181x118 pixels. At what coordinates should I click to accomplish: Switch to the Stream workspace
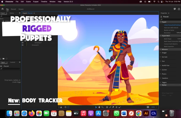[21, 9]
